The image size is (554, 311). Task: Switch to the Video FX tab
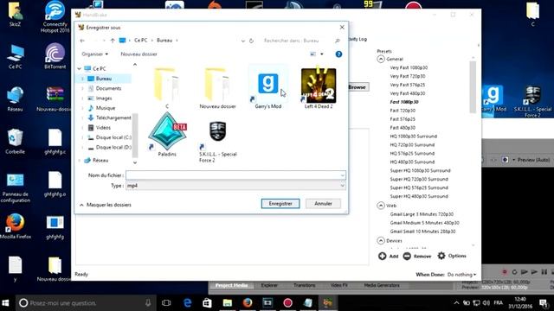pyautogui.click(x=339, y=285)
